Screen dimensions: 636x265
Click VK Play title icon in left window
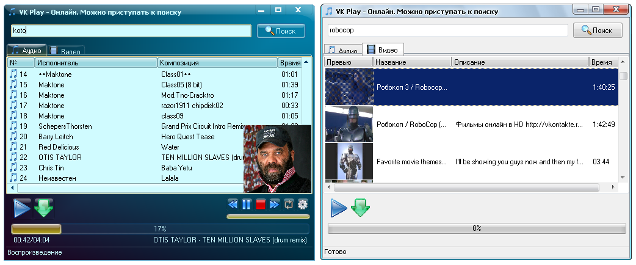point(12,12)
